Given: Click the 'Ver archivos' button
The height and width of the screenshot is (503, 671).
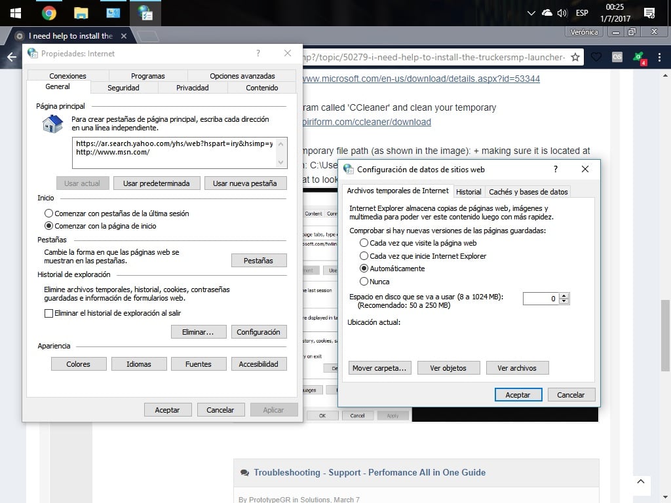Looking at the screenshot, I should pos(517,367).
